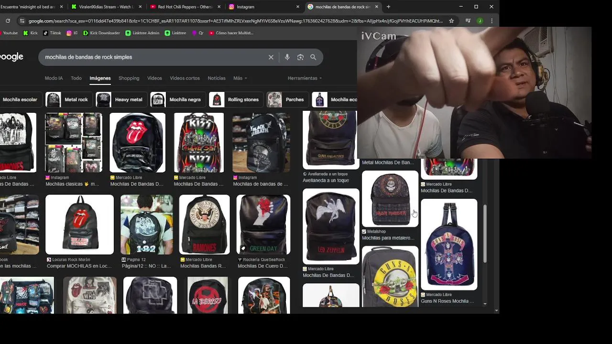The height and width of the screenshot is (344, 612).
Task: Open the blue Guns N Roses backpack image
Action: (449, 244)
